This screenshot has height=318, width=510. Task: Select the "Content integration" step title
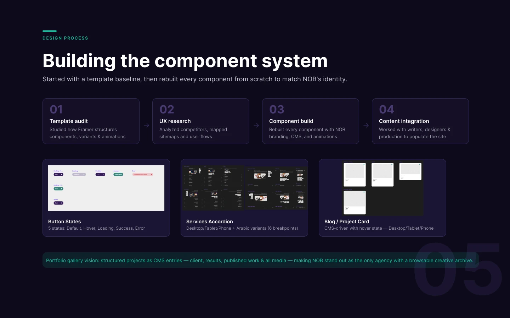point(404,121)
